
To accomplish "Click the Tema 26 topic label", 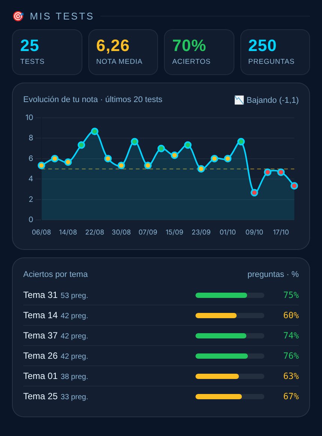I will pos(40,356).
